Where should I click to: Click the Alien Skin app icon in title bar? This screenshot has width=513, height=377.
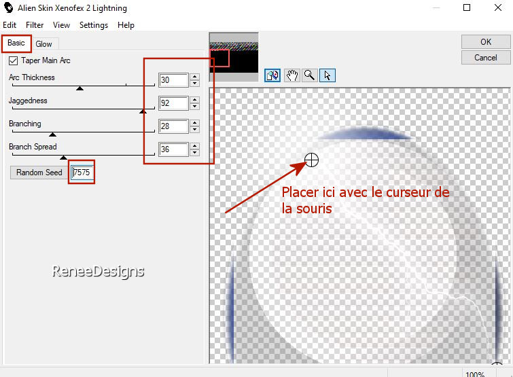(9, 7)
